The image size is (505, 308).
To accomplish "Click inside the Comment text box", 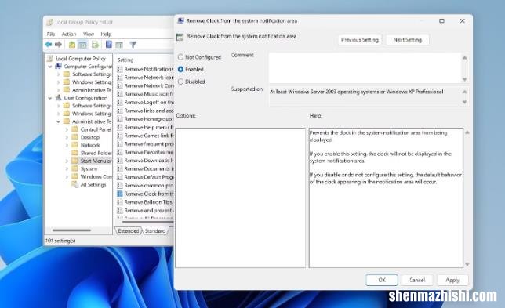I will (x=365, y=68).
